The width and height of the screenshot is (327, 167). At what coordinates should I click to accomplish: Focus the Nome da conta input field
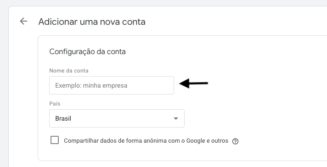pos(112,85)
